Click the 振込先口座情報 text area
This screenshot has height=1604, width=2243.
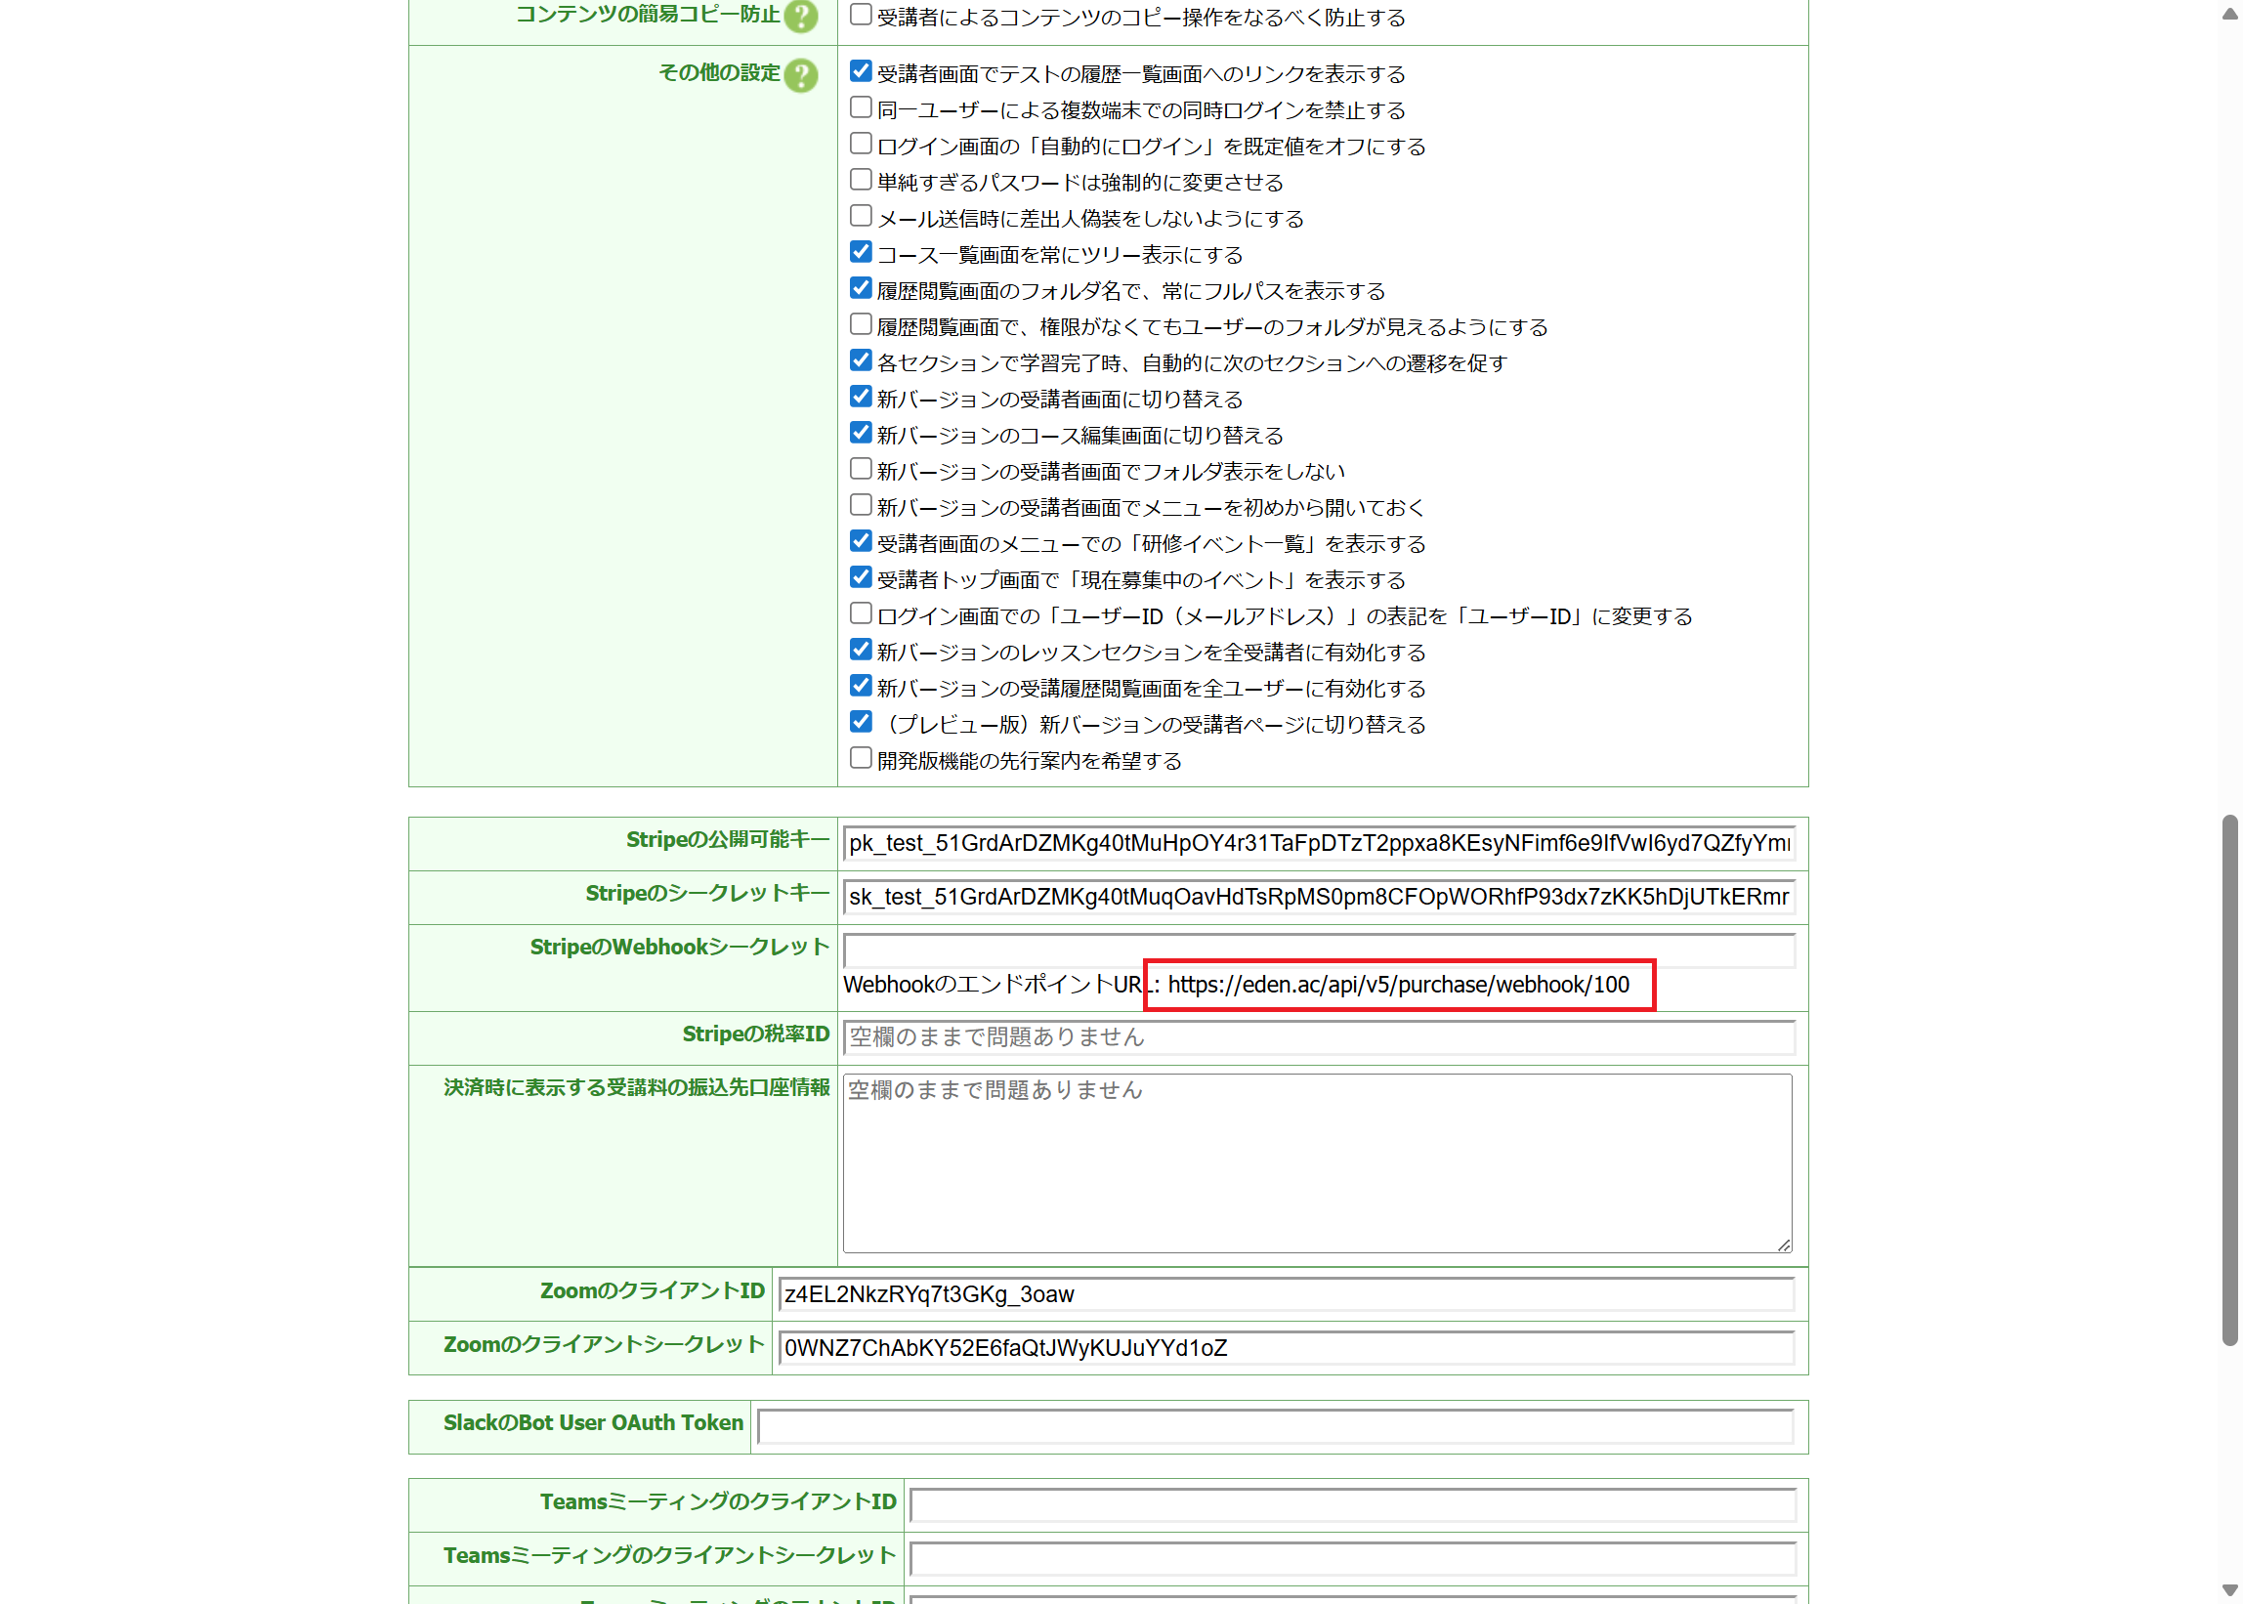(x=1318, y=1163)
